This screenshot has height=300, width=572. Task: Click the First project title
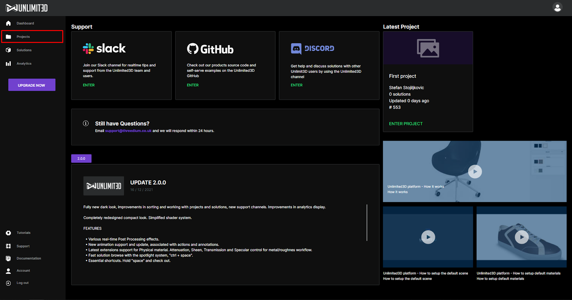pyautogui.click(x=403, y=76)
